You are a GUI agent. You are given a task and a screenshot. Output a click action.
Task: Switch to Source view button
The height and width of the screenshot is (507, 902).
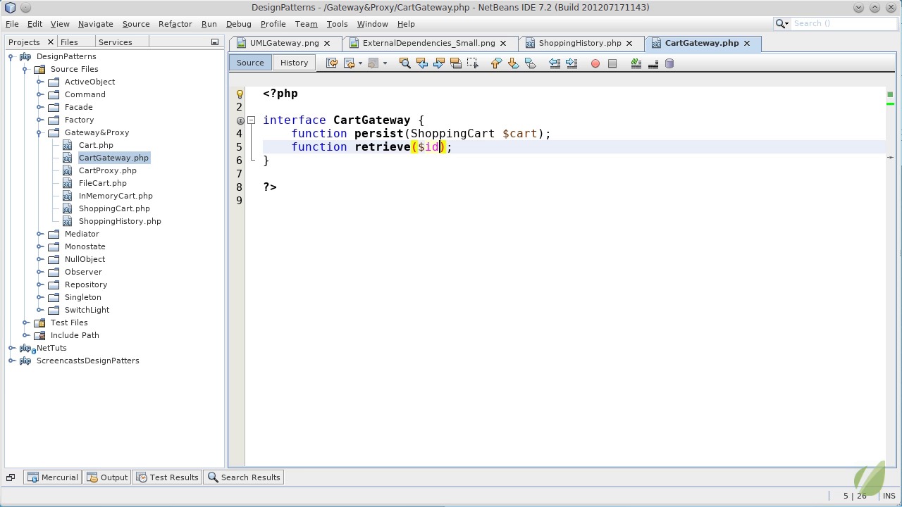coord(250,63)
